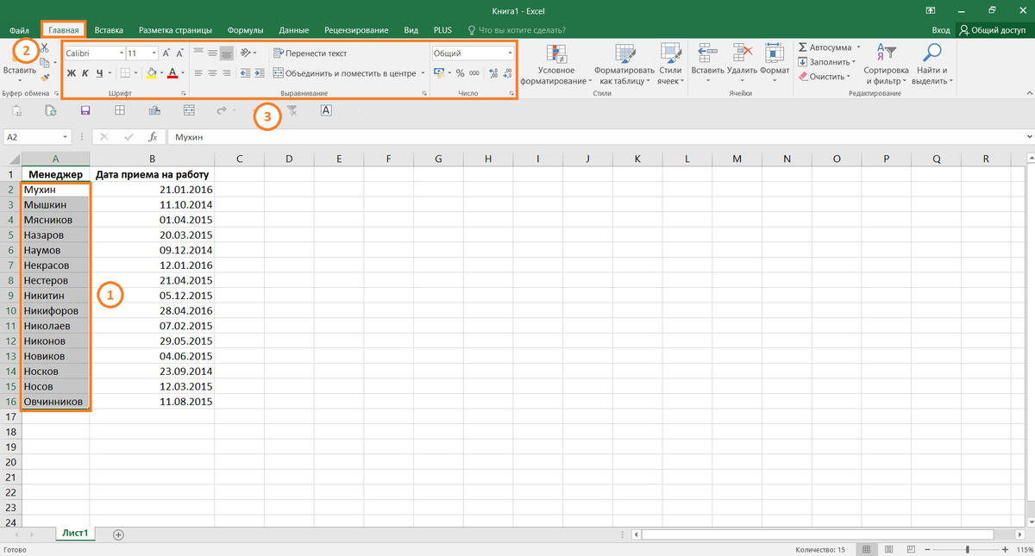
Task: Increase indent in Alignment group
Action: pyautogui.click(x=259, y=73)
